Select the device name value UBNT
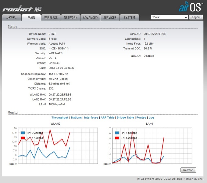 click(x=52, y=34)
